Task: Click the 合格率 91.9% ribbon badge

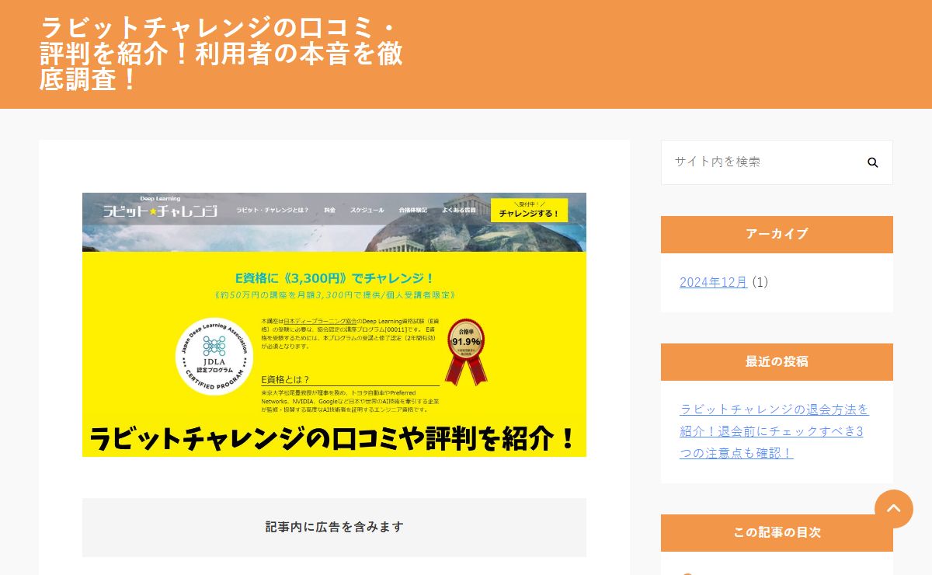Action: (x=465, y=351)
